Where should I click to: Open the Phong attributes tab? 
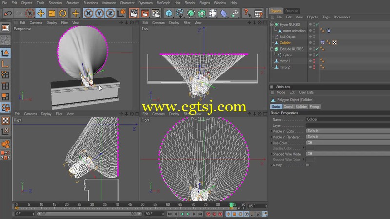tap(314, 106)
